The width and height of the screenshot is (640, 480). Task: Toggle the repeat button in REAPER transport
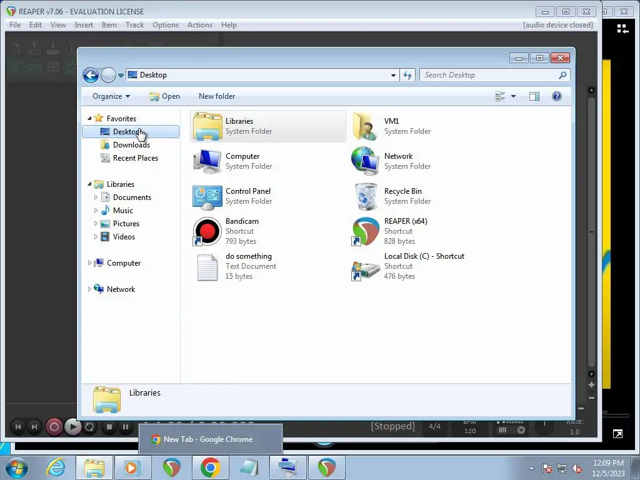pos(89,427)
